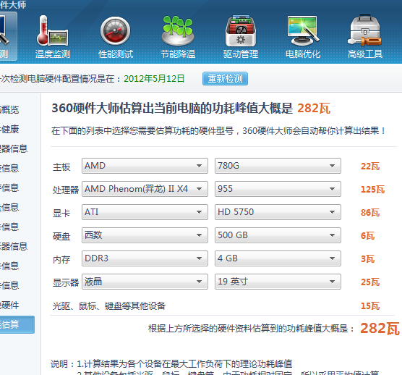Open the 电脑优化 computer optimization icon
This screenshot has height=375, width=402.
[x=303, y=37]
